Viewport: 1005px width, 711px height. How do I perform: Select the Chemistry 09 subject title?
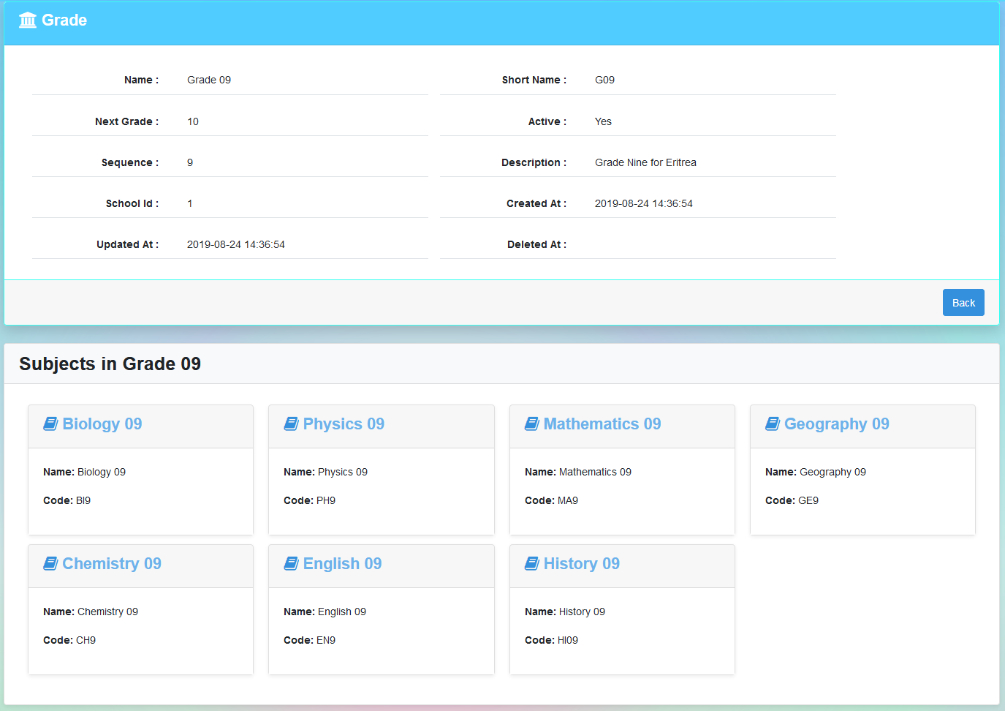[112, 564]
